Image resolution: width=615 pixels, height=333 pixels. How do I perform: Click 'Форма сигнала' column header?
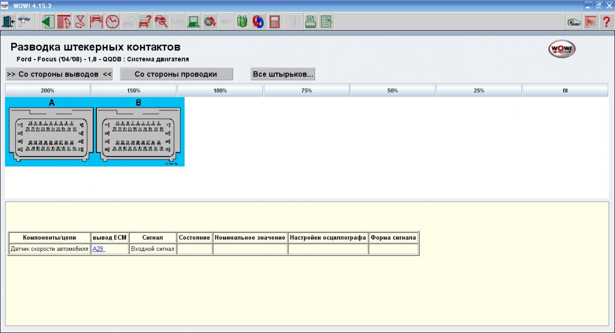[394, 238]
